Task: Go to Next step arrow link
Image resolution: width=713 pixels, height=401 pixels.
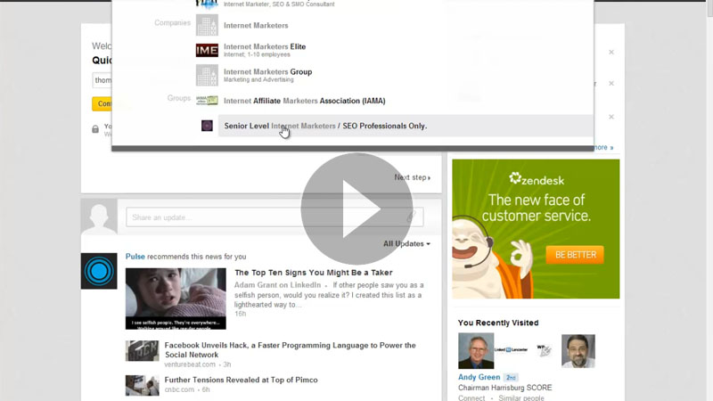Action: [413, 177]
